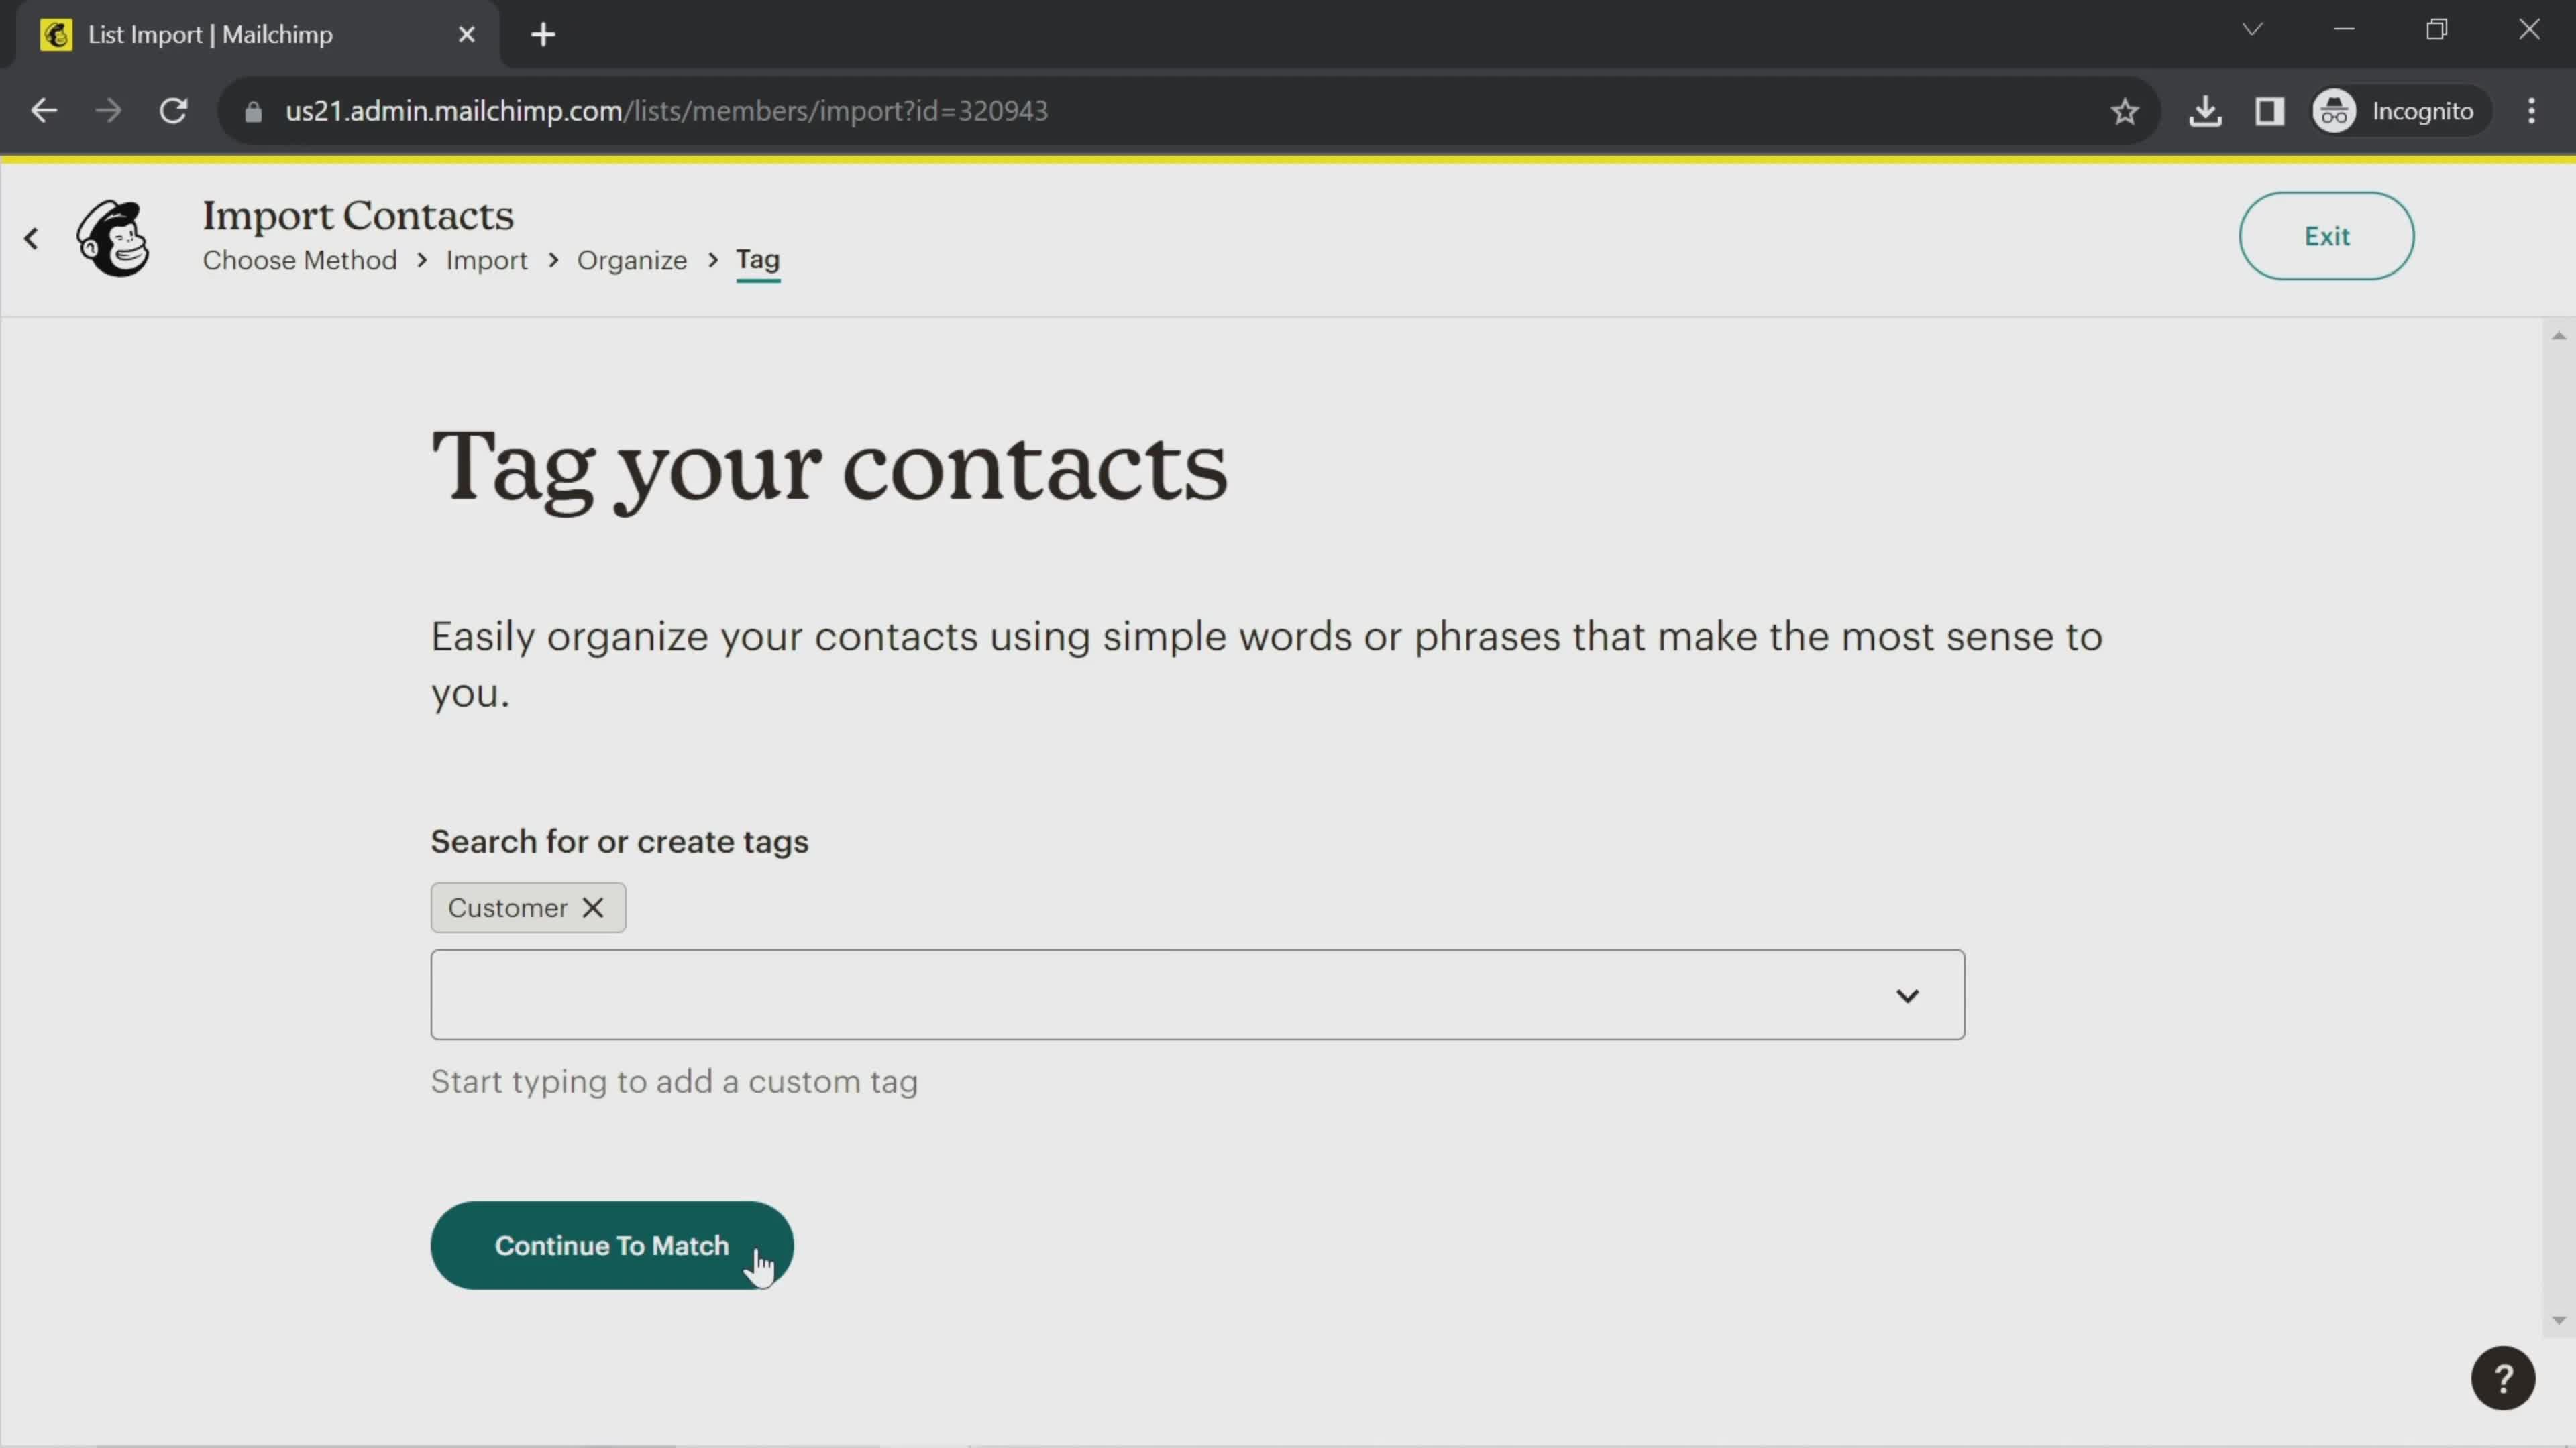This screenshot has width=2576, height=1448.
Task: Click the Choose Method breadcrumb link
Action: 299,260
